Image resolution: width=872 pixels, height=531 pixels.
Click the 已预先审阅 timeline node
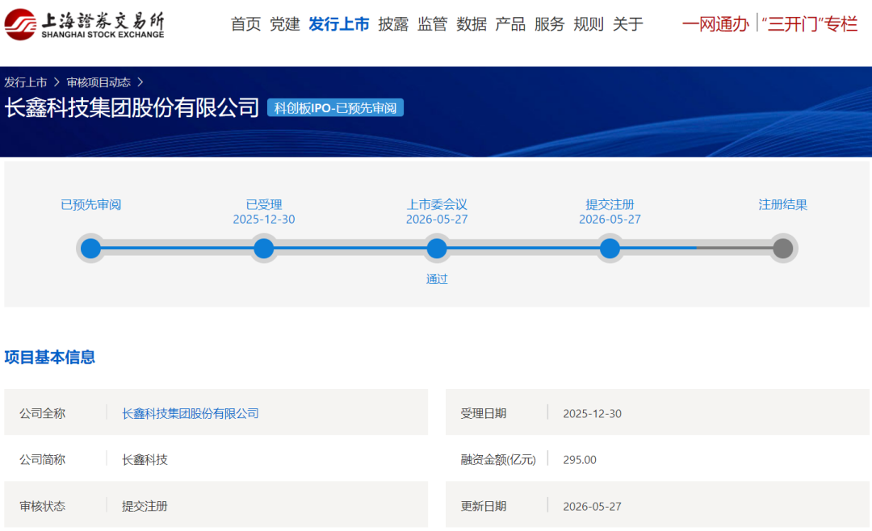90,248
